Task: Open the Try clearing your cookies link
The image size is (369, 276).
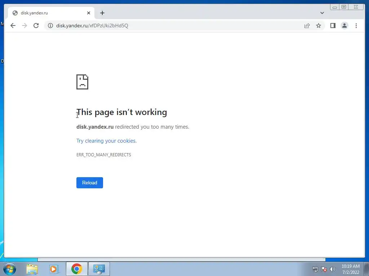Action: click(x=106, y=141)
